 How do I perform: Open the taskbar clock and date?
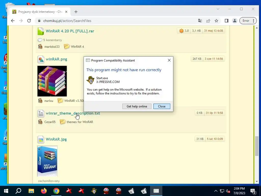[239, 191]
